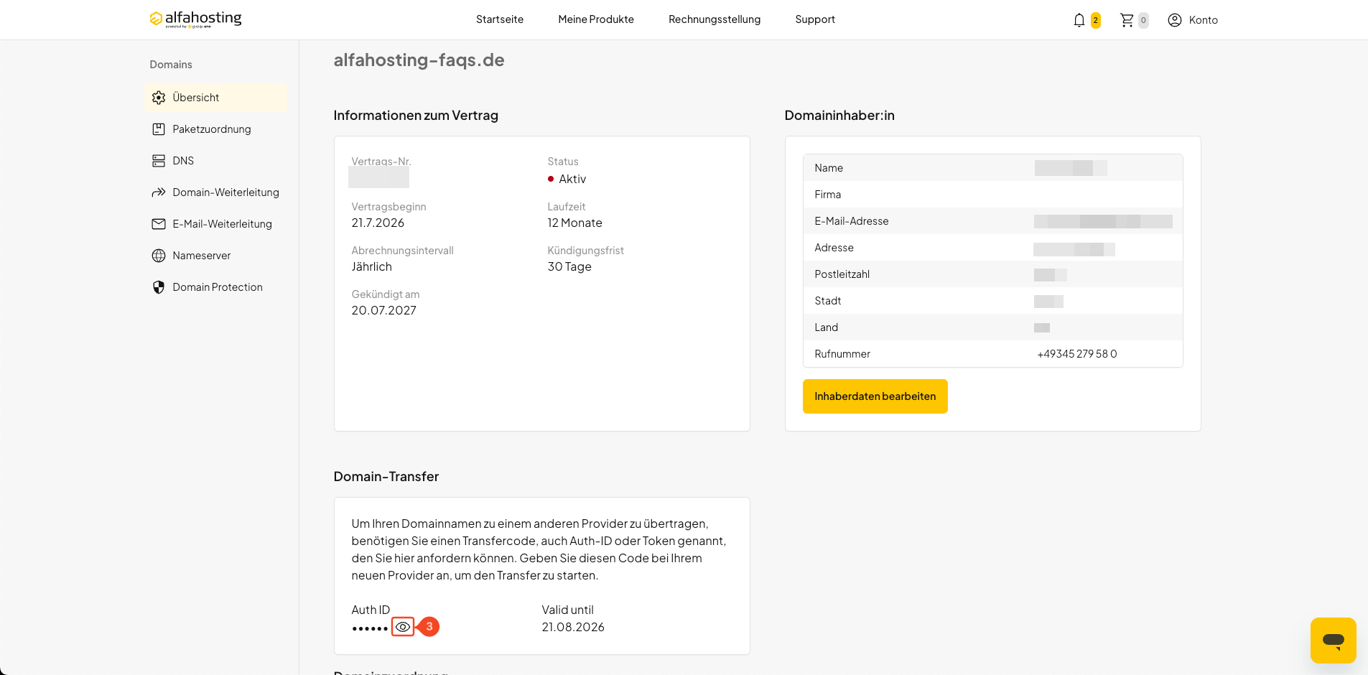This screenshot has height=675, width=1368.
Task: Open the DNS sidebar entry
Action: [215, 161]
